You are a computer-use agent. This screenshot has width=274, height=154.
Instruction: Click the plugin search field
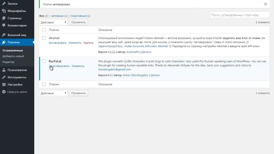point(239,15)
